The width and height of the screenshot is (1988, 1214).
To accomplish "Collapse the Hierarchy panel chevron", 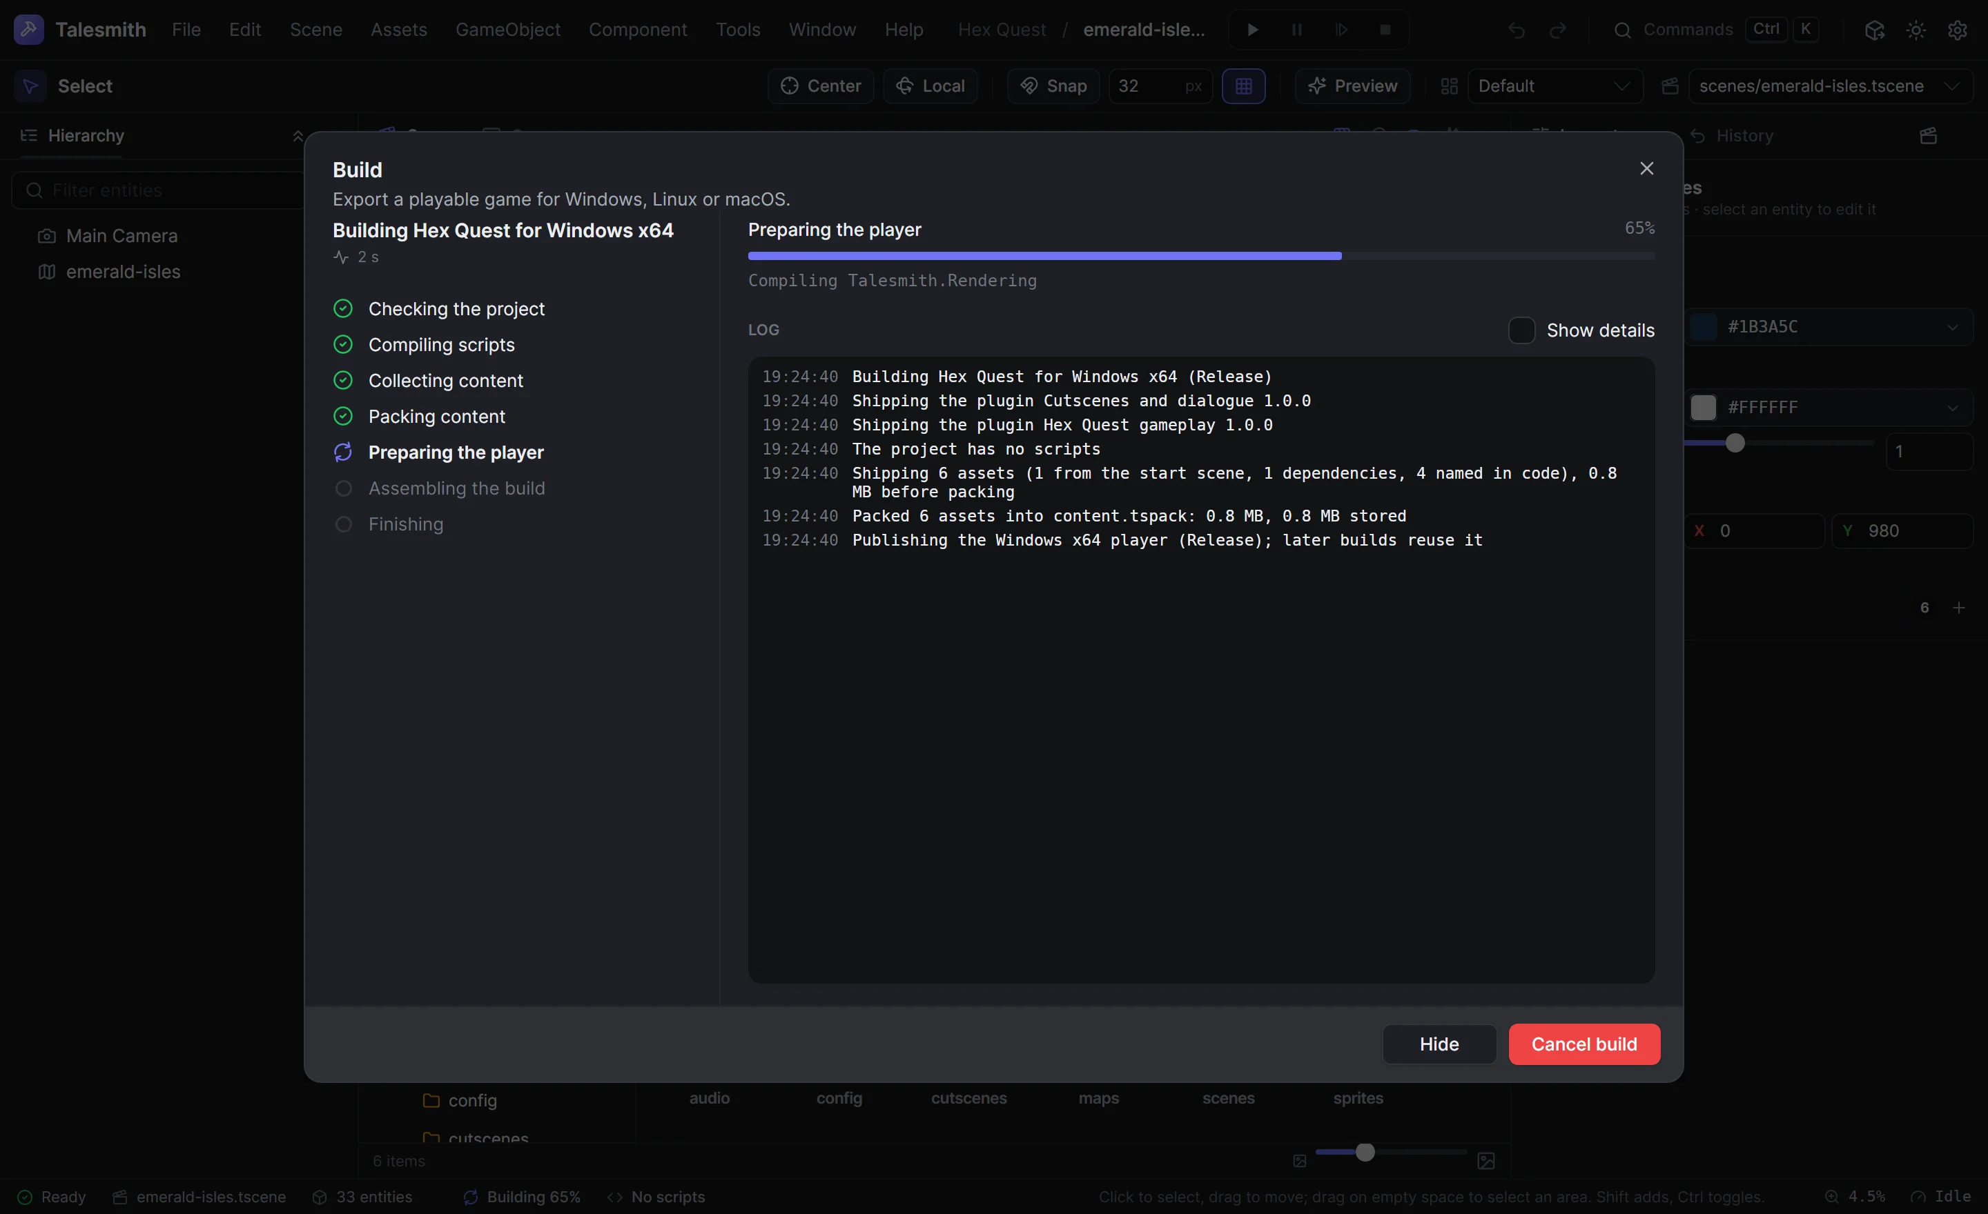I will pyautogui.click(x=298, y=135).
